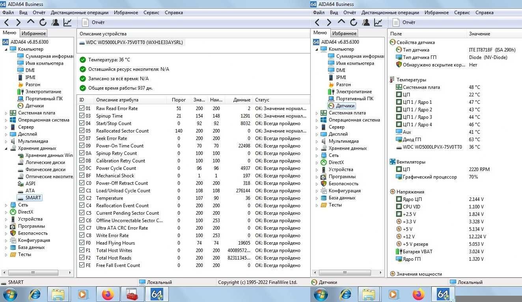Select Электропитание icon in left tree

coord(21,92)
